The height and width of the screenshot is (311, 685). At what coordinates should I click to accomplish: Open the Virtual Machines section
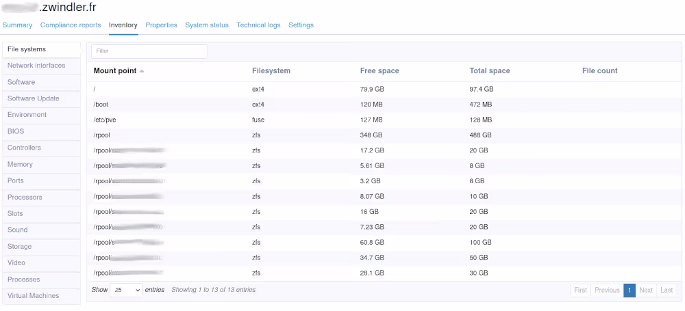[33, 296]
